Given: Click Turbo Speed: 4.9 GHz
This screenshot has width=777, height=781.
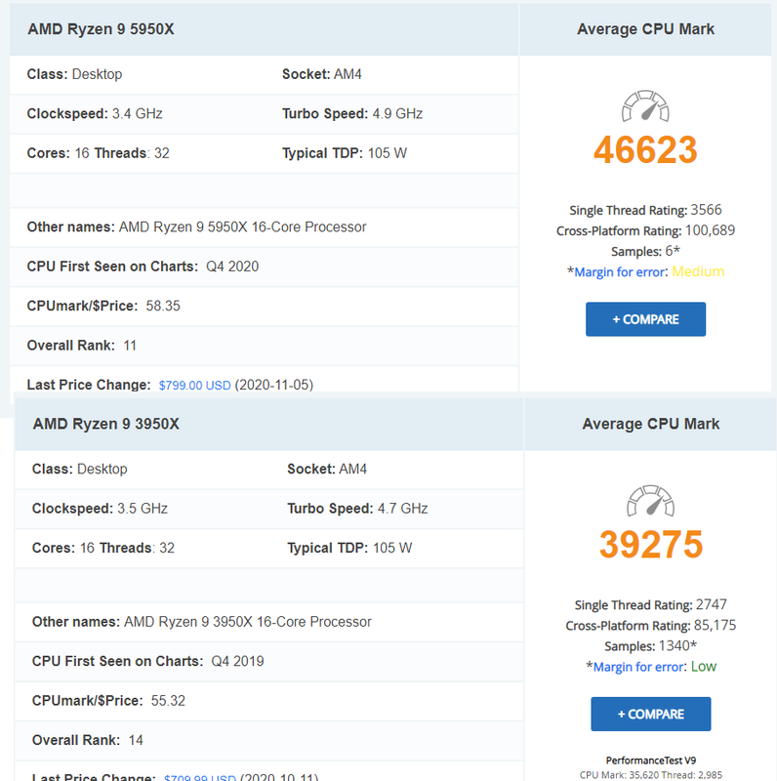Looking at the screenshot, I should [352, 113].
